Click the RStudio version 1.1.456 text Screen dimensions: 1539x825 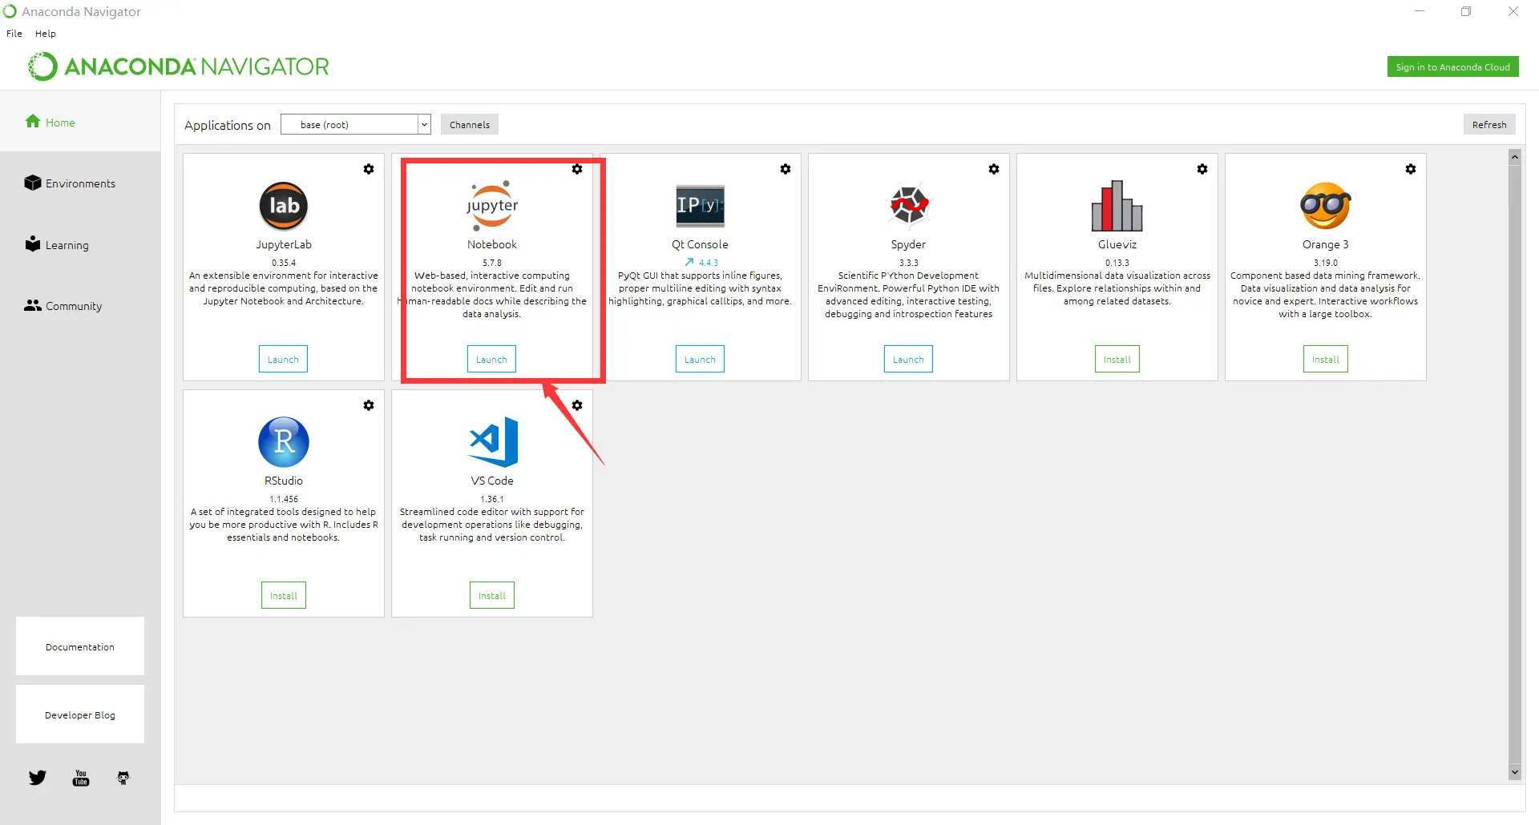tap(284, 499)
